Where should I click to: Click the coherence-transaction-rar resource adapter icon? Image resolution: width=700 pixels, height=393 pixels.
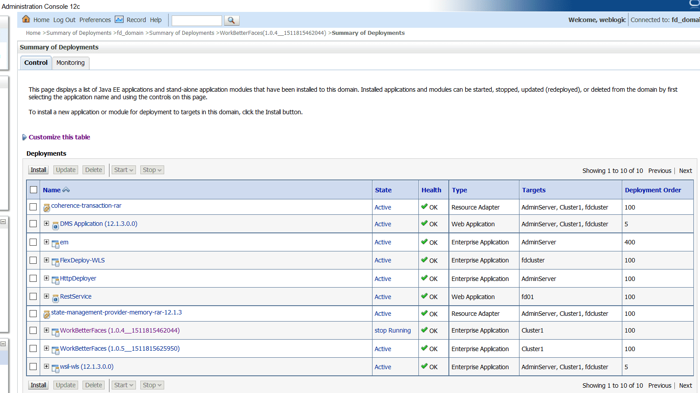point(47,208)
